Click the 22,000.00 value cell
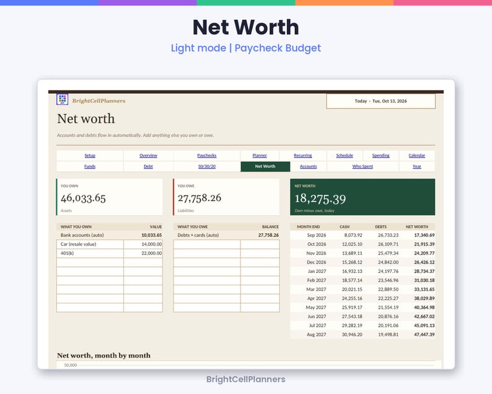 click(143, 253)
